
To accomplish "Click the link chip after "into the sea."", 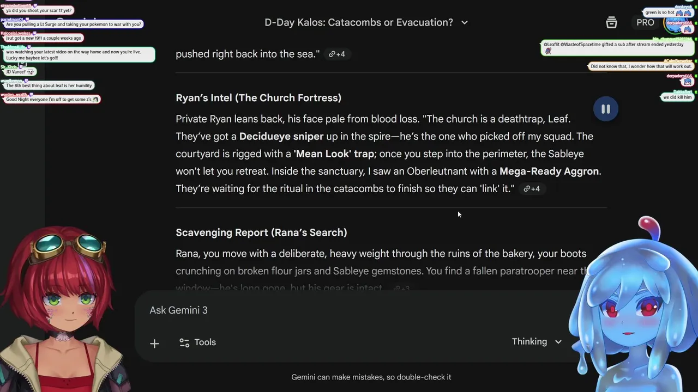I will pyautogui.click(x=336, y=54).
